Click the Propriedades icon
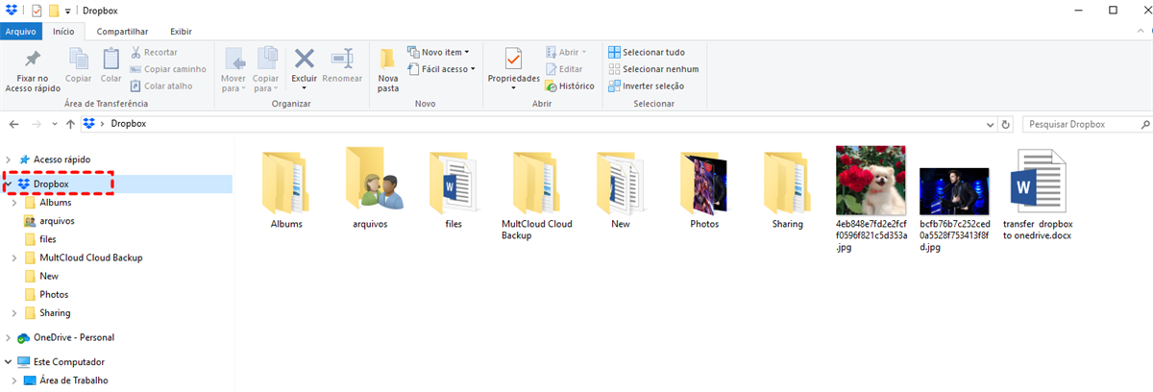 pyautogui.click(x=513, y=58)
